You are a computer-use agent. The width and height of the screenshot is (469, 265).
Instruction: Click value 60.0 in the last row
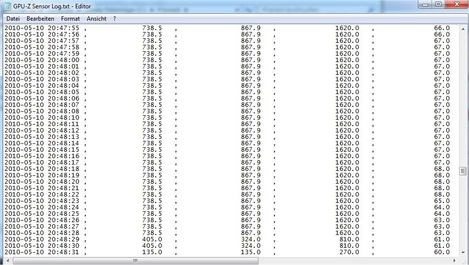(x=442, y=252)
